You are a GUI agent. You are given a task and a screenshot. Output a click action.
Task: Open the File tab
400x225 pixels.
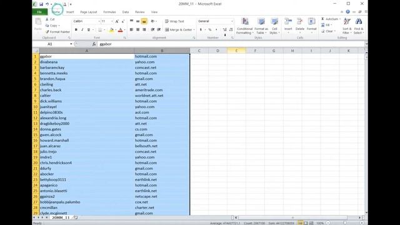39,12
